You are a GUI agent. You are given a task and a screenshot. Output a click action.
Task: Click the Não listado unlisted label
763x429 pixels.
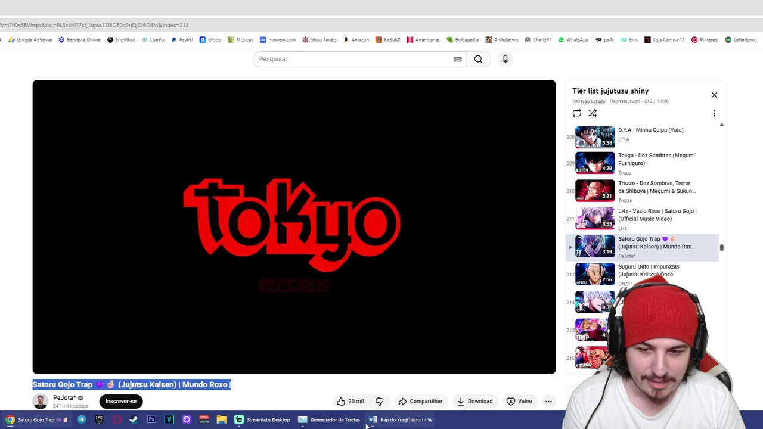point(590,101)
